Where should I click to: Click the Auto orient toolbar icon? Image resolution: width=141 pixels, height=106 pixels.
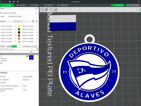pyautogui.click(x=51, y=9)
